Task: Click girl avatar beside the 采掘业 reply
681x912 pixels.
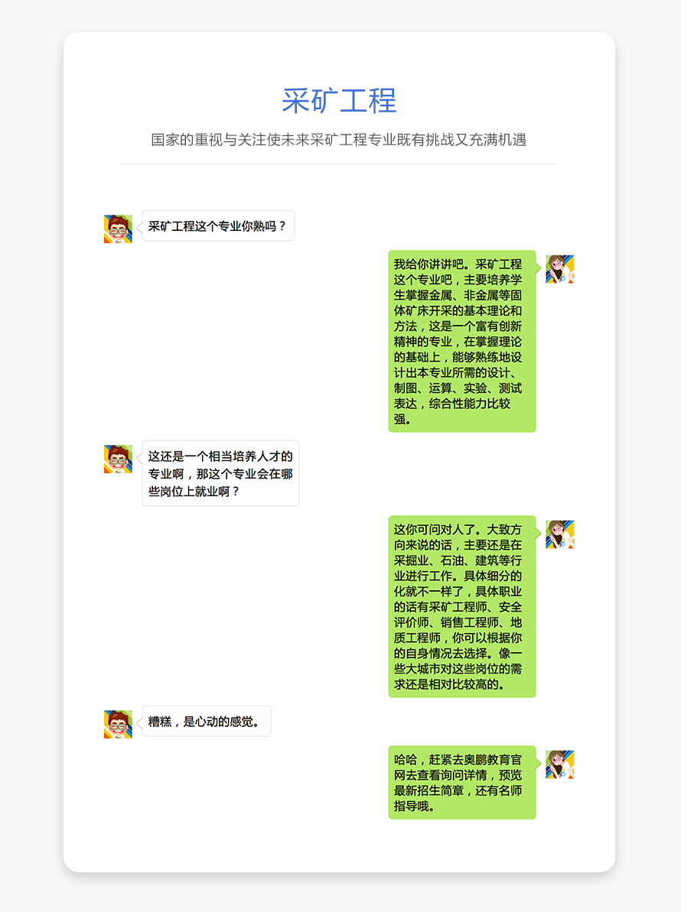Action: [560, 534]
